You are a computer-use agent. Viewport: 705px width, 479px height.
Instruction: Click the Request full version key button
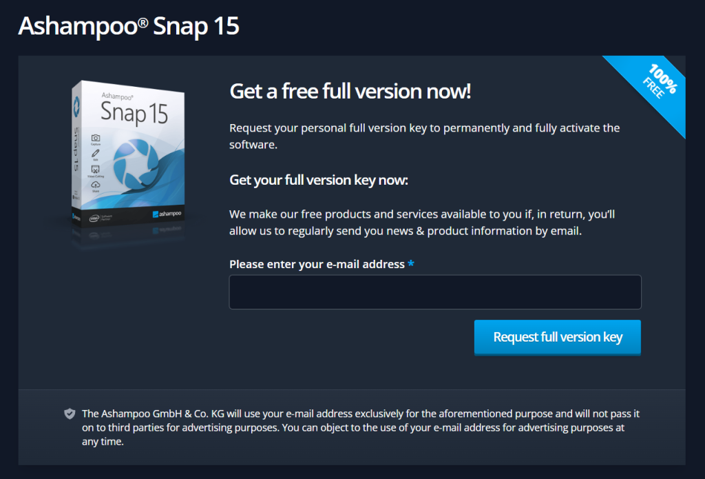[x=558, y=338]
